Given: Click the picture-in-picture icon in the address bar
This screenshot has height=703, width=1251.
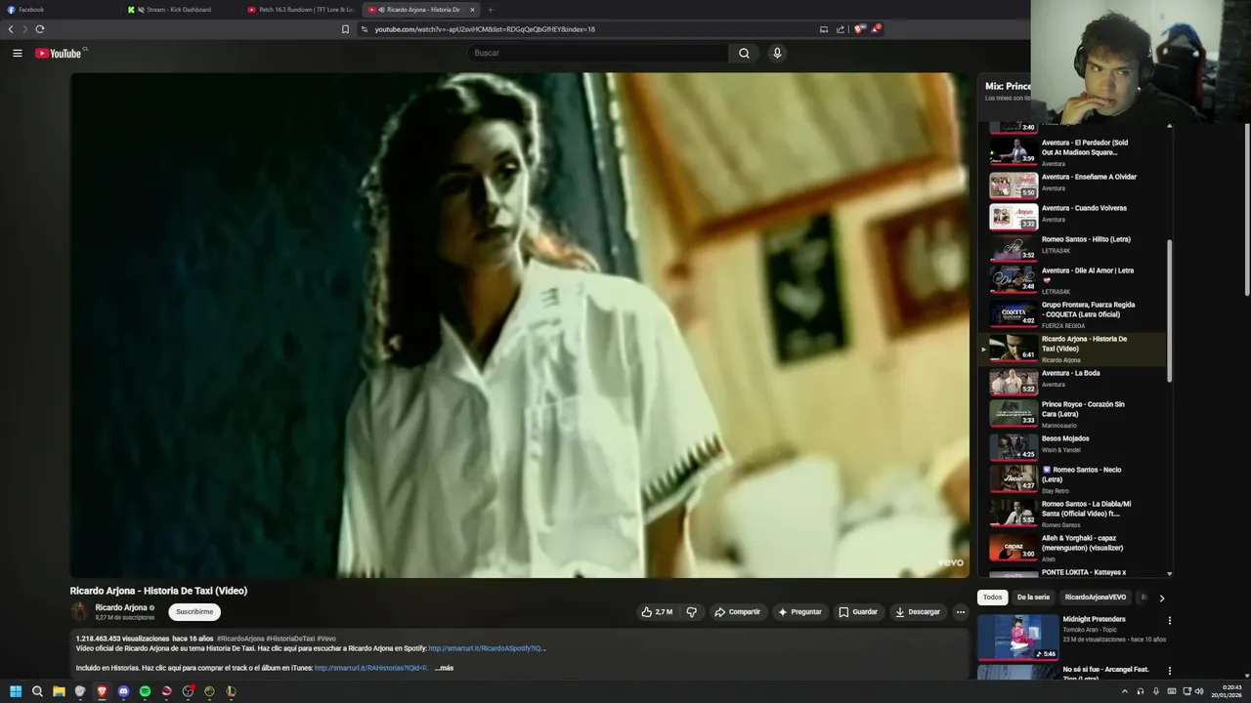Looking at the screenshot, I should [x=824, y=29].
